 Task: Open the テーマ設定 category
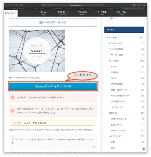pos(114,61)
